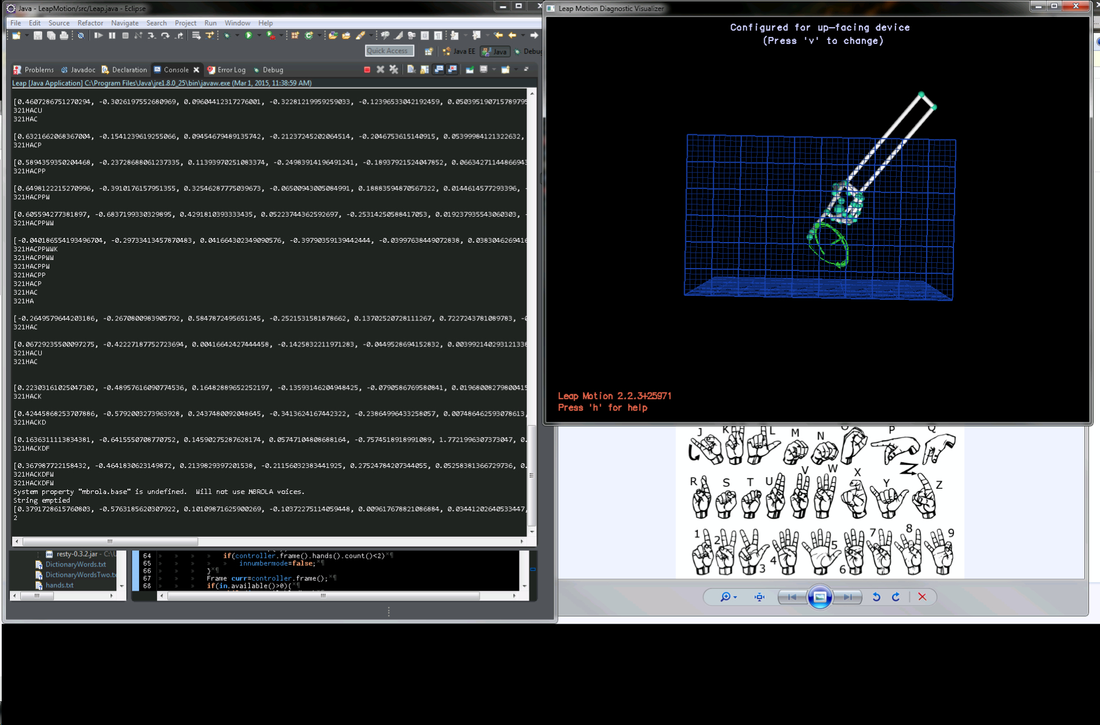Open the zoom magnifier in Photo Viewer
Image resolution: width=1100 pixels, height=725 pixels.
pos(728,597)
